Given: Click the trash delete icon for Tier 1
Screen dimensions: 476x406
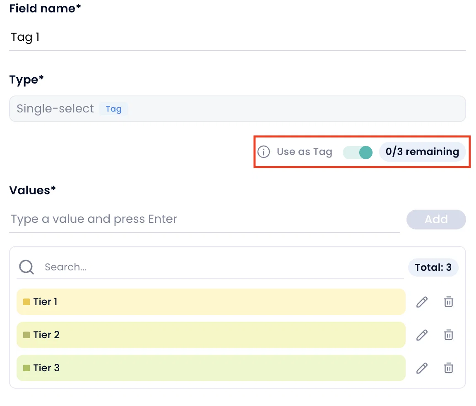Looking at the screenshot, I should 448,302.
